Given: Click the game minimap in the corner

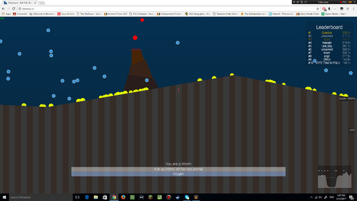Looking at the screenshot, I should (x=335, y=176).
